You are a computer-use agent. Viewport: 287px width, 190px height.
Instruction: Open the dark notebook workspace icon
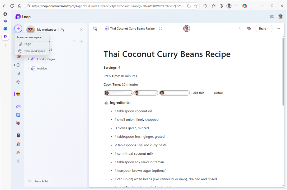pyautogui.click(x=18, y=135)
